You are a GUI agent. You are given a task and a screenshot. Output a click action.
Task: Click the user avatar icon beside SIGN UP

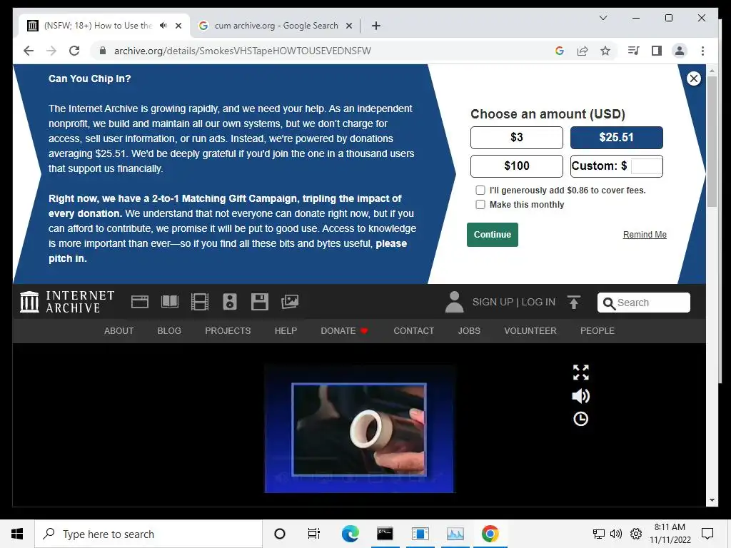[454, 302]
